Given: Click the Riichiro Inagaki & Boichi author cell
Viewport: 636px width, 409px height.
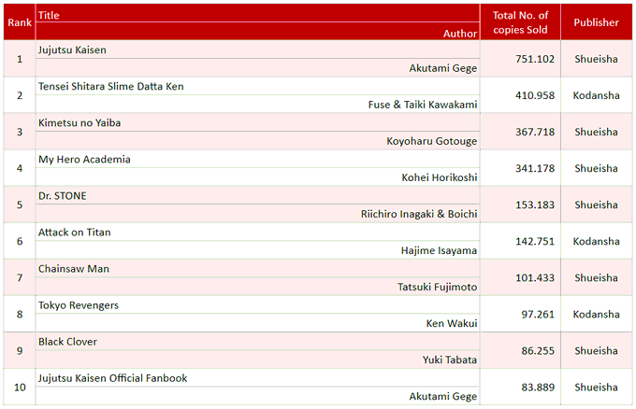Looking at the screenshot, I should pos(257,214).
